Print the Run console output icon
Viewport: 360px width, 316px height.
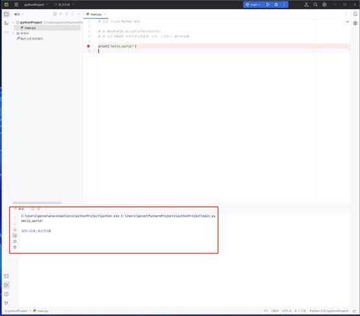[15, 241]
